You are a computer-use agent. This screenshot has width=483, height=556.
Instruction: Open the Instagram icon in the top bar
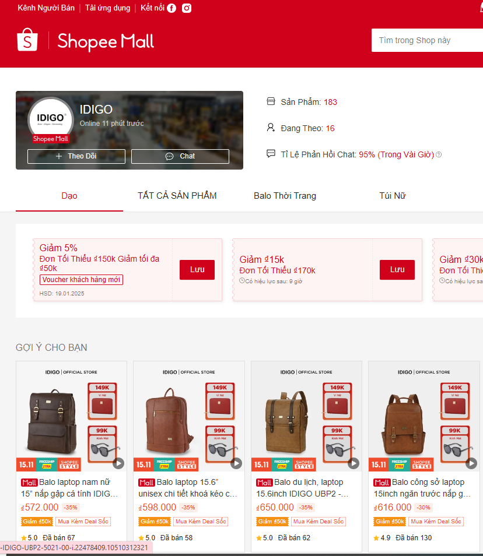(187, 8)
